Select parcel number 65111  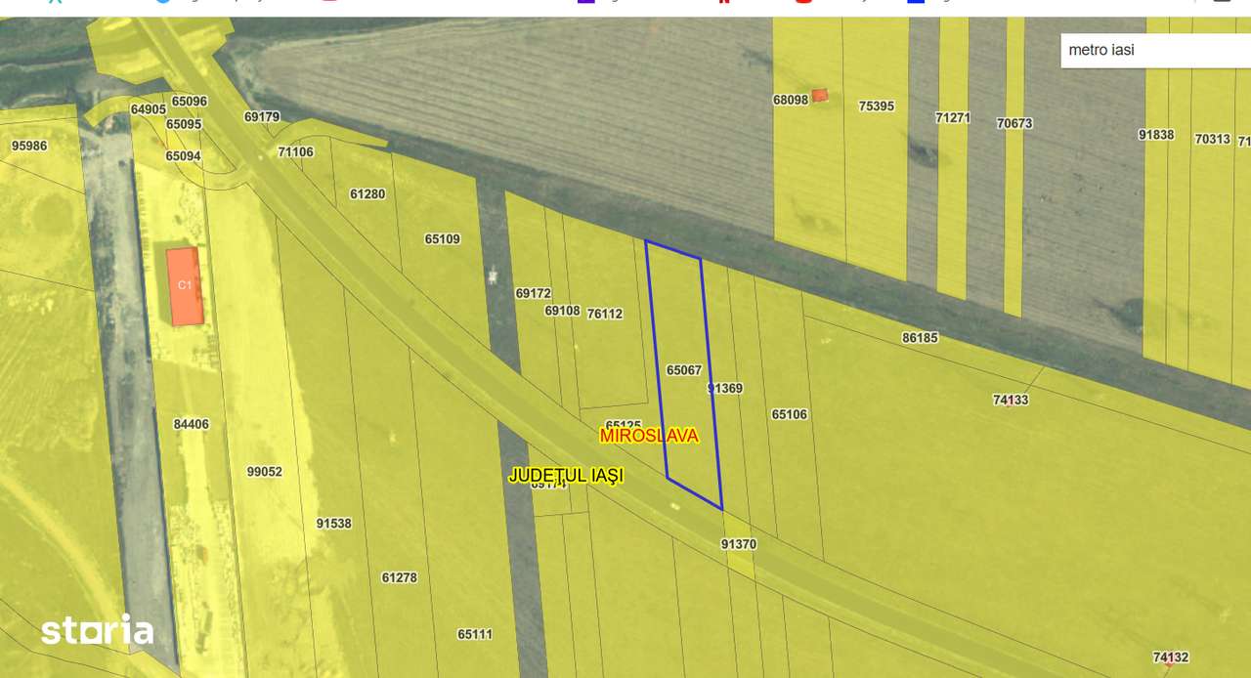click(475, 634)
